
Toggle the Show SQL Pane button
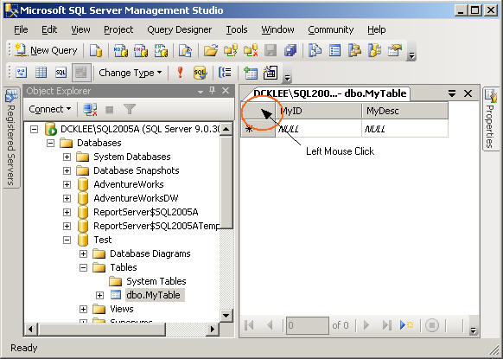60,73
